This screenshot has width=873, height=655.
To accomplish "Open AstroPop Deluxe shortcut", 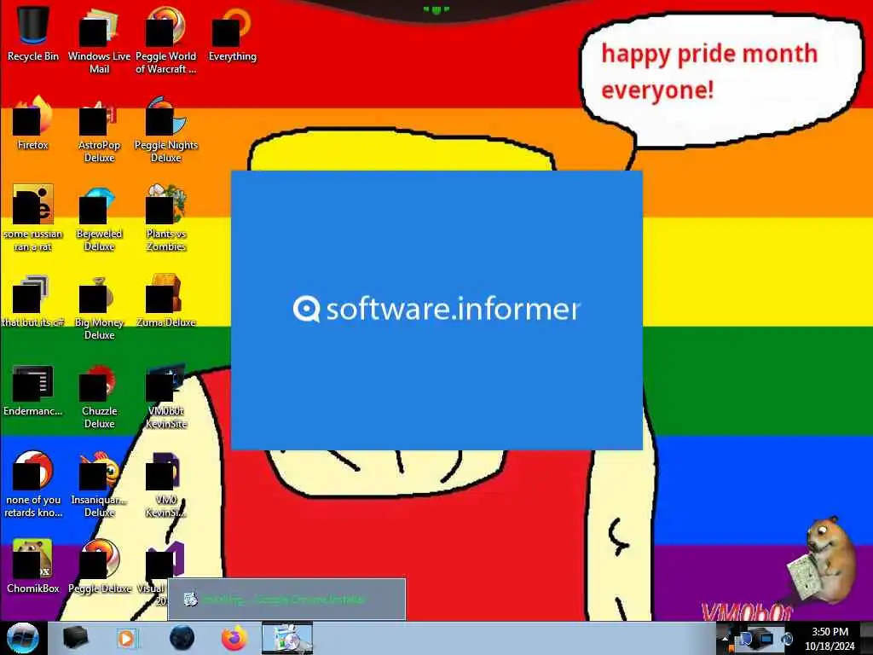I will tap(99, 130).
